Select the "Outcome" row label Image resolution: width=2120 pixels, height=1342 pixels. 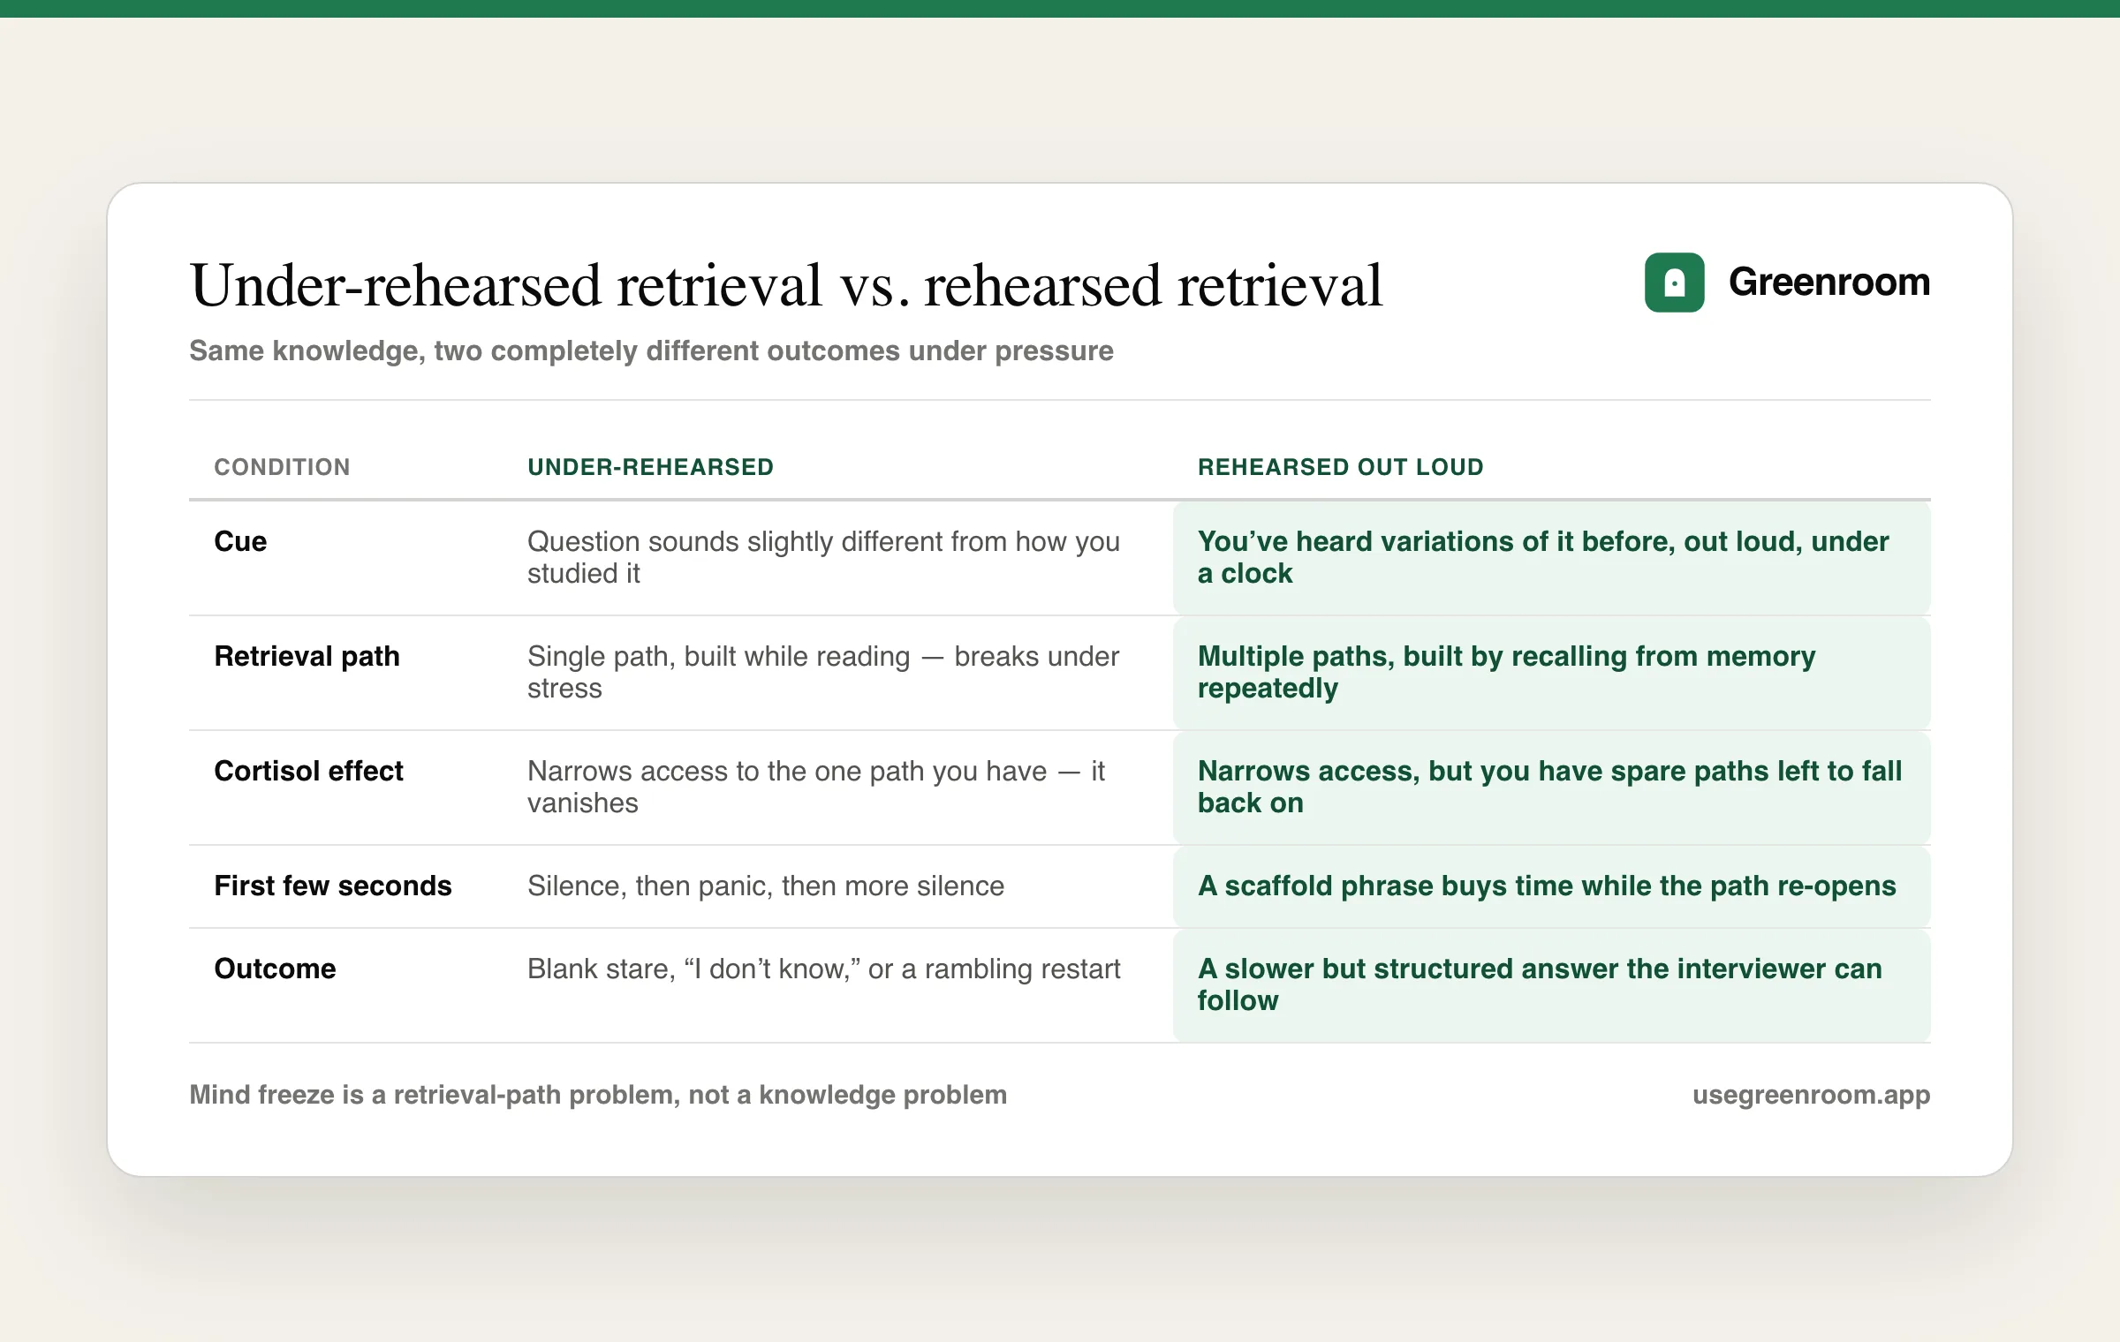click(275, 969)
